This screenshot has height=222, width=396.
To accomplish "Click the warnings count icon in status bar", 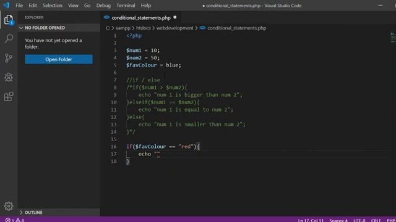I will tap(18, 220).
